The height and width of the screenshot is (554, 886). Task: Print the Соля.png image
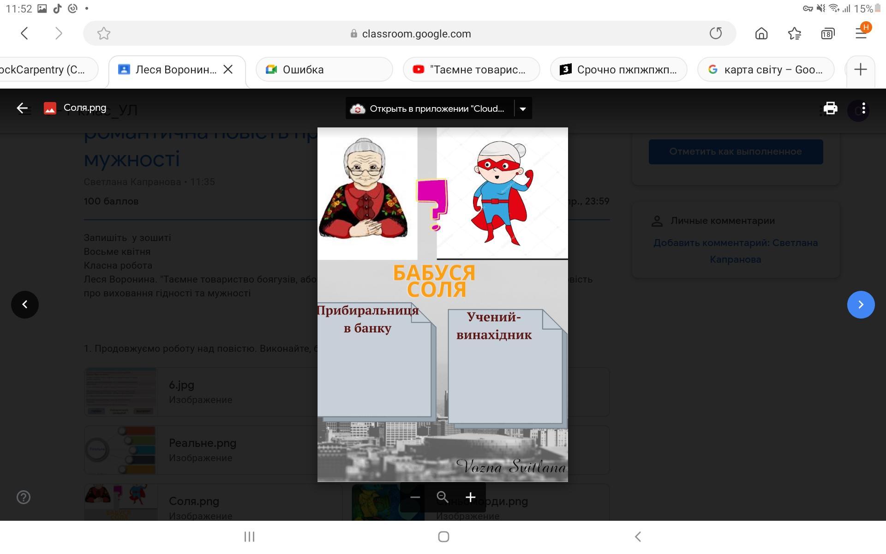pos(830,108)
